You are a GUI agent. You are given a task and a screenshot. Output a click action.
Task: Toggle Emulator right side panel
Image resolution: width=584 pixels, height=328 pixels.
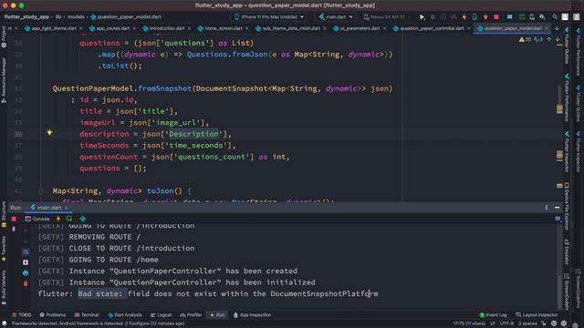click(x=567, y=252)
